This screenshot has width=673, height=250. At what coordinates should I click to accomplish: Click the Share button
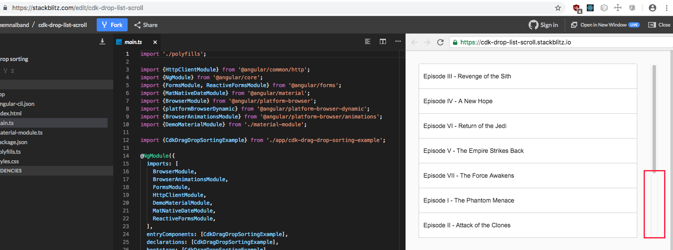point(146,25)
